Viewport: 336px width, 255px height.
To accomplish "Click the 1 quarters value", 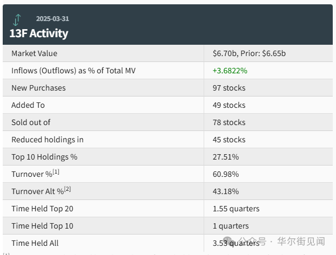I will (x=231, y=226).
